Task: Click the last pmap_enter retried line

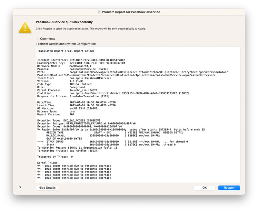Action: point(74,178)
